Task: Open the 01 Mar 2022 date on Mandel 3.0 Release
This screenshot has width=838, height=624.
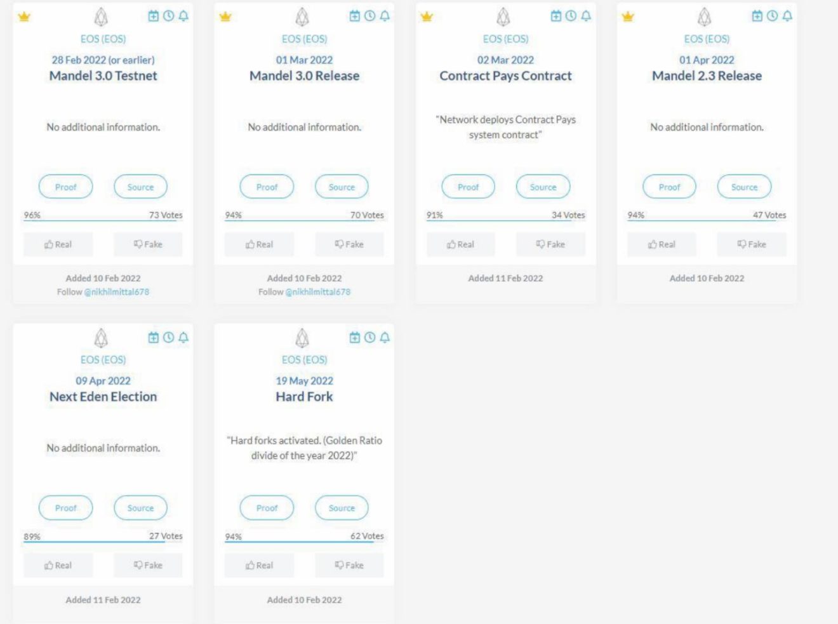Action: (x=304, y=60)
